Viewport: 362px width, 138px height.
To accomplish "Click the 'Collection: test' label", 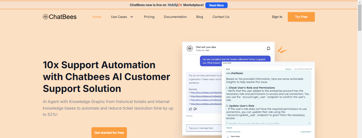I will (x=202, y=50).
